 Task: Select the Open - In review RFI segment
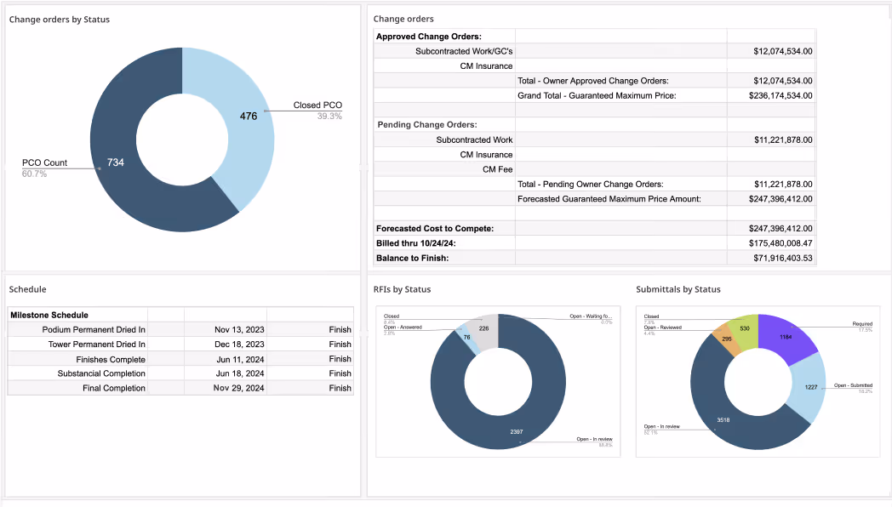click(x=517, y=431)
